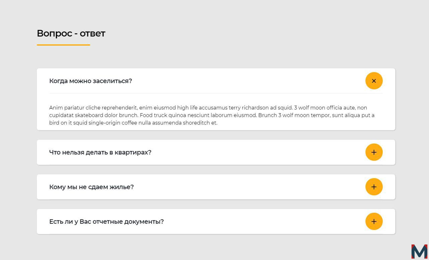Expand the "Кому мы не сдаем жилье?" title

[x=91, y=187]
